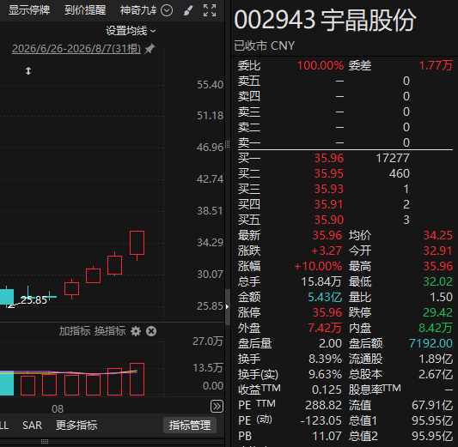Toggle fullscreen chart expand icon

click(210, 10)
